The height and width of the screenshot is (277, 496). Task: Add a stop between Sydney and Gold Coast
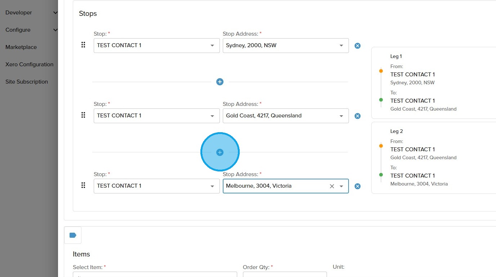click(220, 82)
